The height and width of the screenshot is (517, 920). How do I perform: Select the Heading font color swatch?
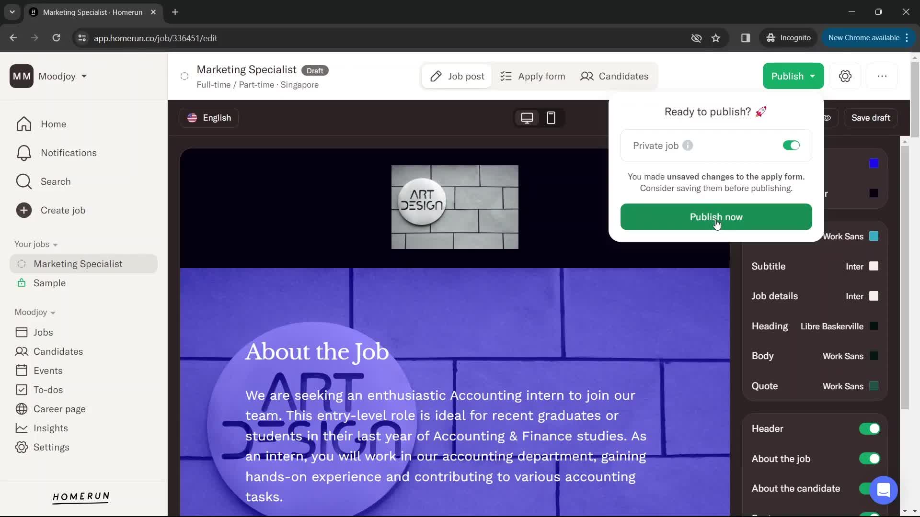(x=874, y=326)
